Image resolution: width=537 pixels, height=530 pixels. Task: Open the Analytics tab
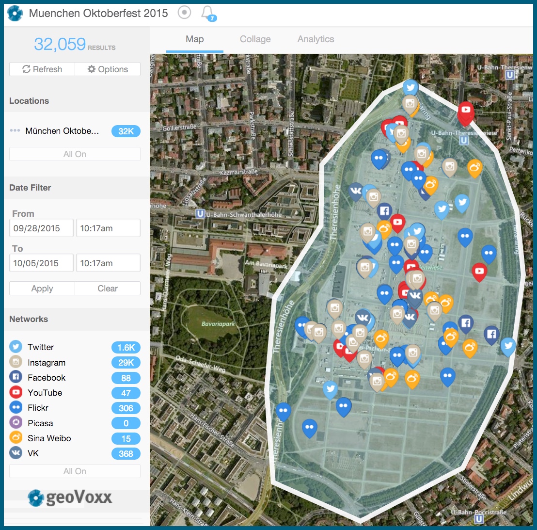pos(316,39)
